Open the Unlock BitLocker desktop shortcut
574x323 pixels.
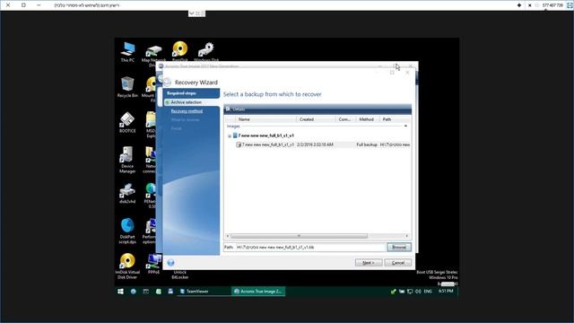point(179,275)
